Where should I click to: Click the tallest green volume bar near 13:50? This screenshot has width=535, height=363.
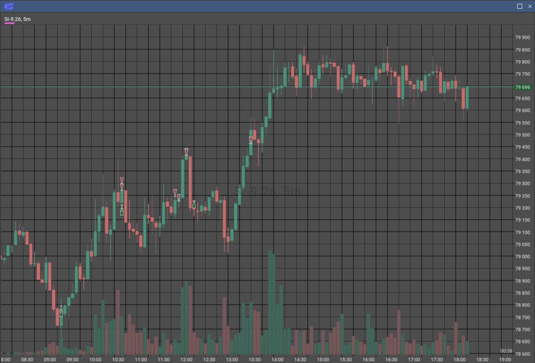(x=270, y=302)
